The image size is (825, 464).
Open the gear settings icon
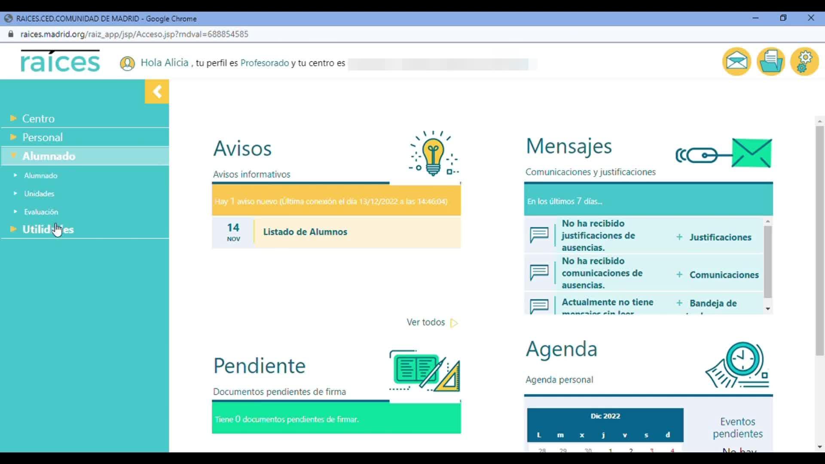804,62
